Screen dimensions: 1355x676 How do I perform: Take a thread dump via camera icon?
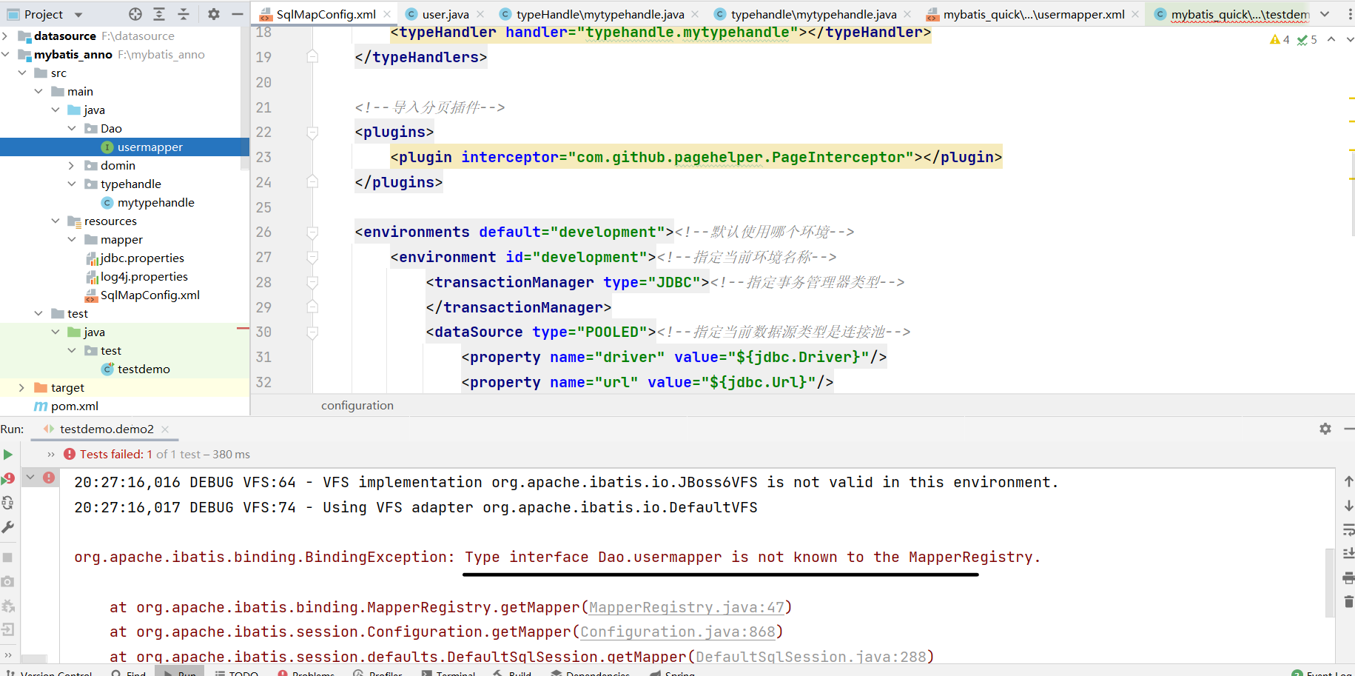tap(7, 581)
